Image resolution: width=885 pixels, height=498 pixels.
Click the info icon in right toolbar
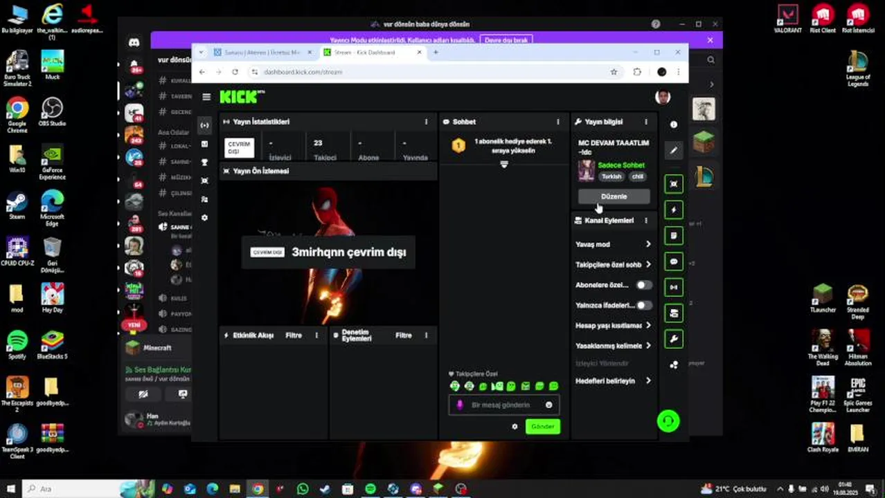click(674, 124)
